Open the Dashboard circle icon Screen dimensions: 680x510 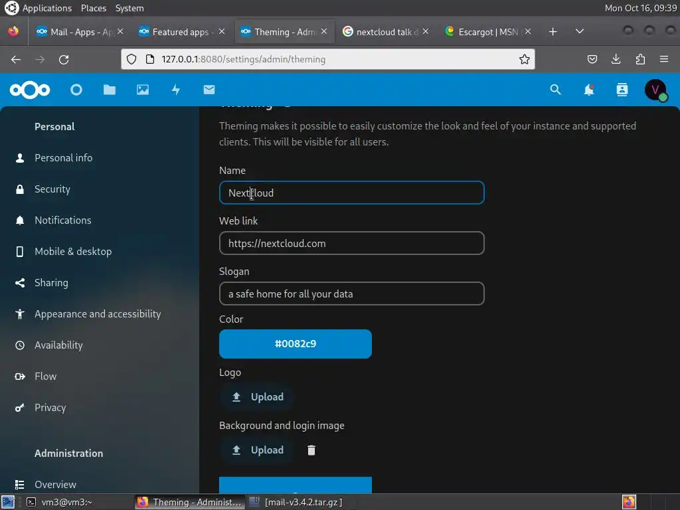pos(76,90)
